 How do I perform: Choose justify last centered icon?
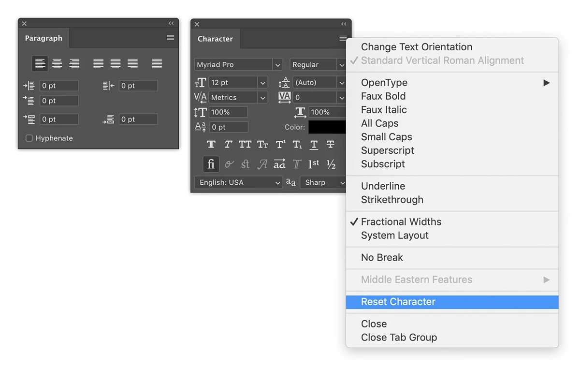tap(116, 63)
